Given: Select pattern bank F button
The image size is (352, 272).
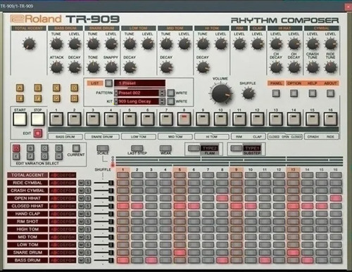Looking at the screenshot, I should (38, 98).
